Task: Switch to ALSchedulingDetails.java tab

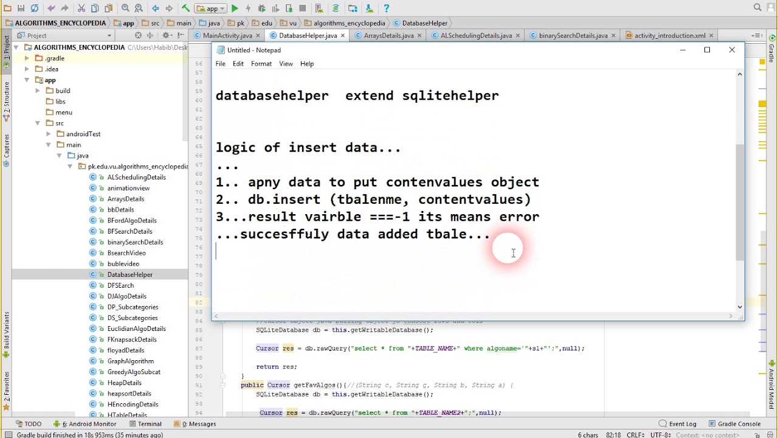Action: tap(476, 35)
